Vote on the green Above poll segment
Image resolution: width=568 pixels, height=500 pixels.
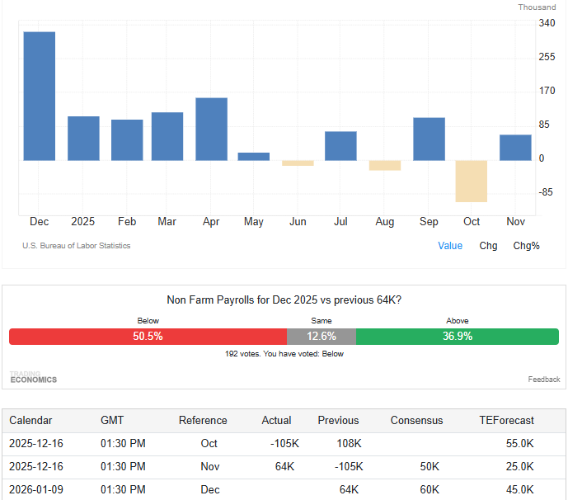458,337
